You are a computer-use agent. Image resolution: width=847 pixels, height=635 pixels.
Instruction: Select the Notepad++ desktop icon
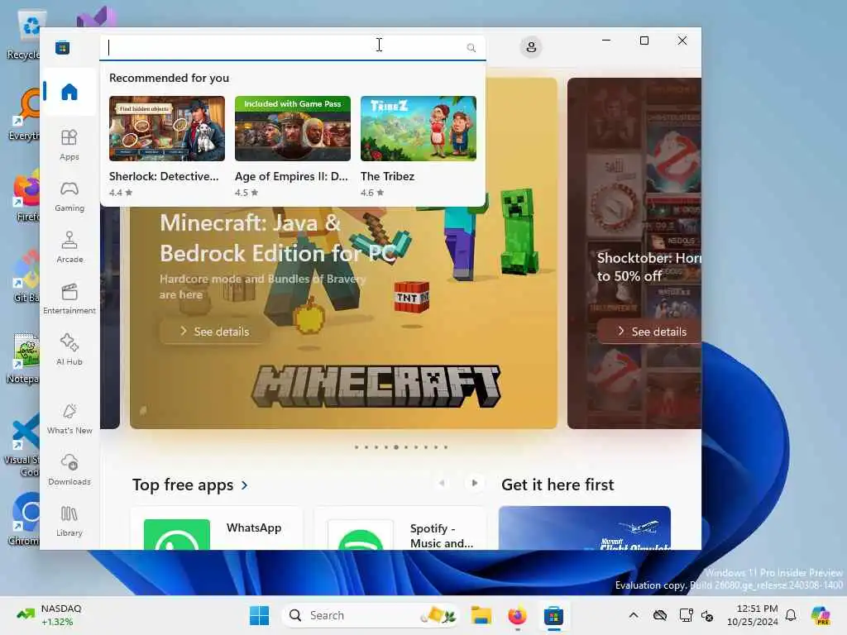tap(24, 357)
